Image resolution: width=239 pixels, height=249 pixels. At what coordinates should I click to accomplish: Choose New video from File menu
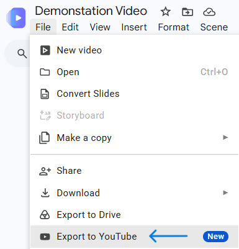tap(135, 50)
